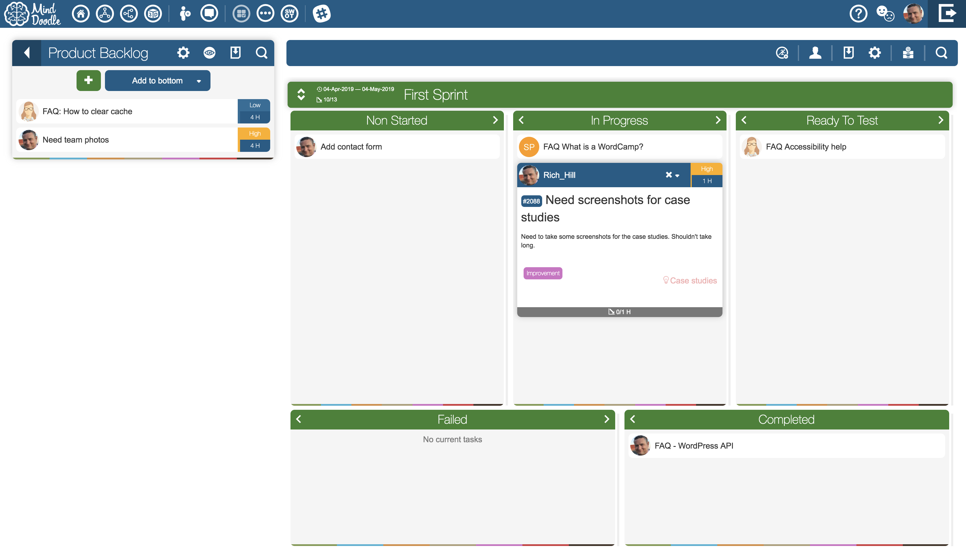The height and width of the screenshot is (557, 966).
Task: Toggle the First Sprint expand collapse arrows
Action: coord(301,94)
